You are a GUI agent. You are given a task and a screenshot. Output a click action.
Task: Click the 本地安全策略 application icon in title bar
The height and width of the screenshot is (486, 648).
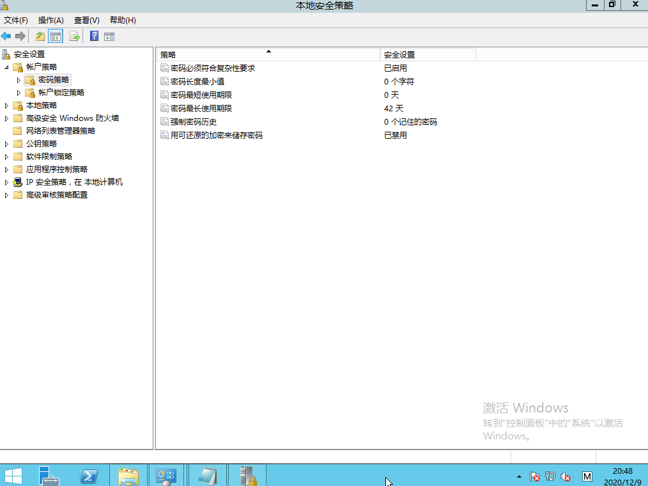click(6, 5)
